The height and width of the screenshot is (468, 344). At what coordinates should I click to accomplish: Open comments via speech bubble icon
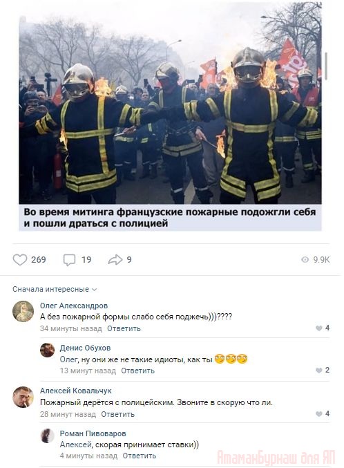click(x=69, y=260)
